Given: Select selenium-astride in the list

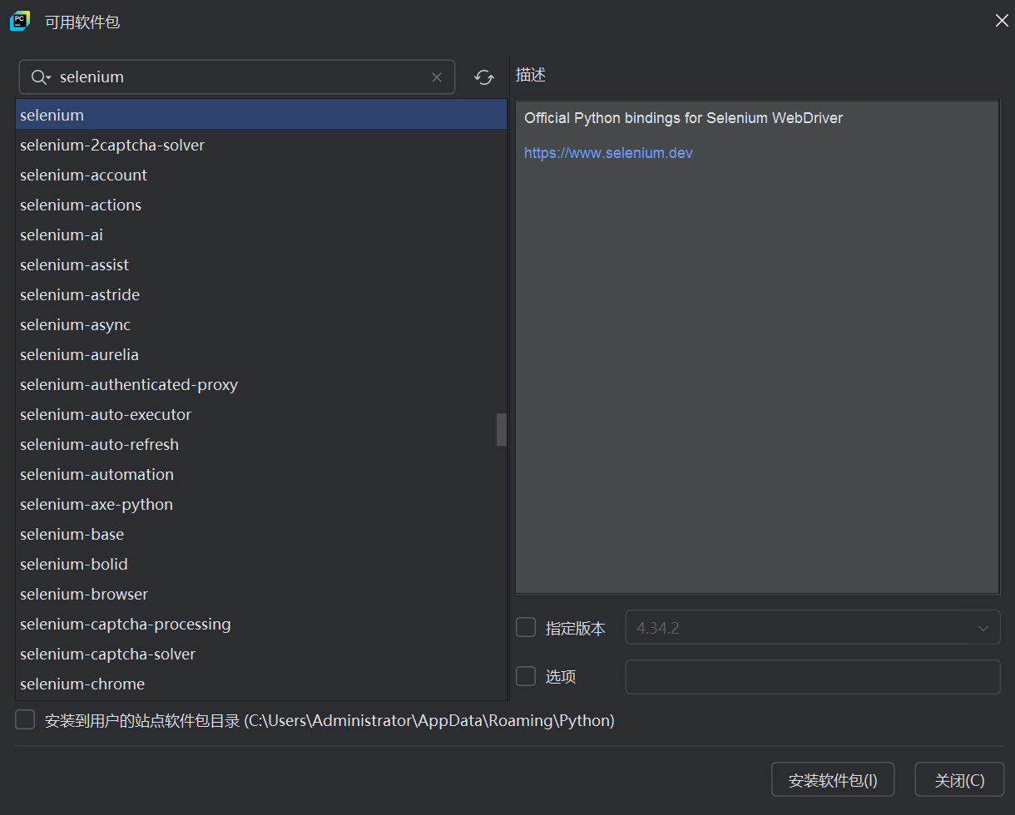Looking at the screenshot, I should [x=261, y=294].
